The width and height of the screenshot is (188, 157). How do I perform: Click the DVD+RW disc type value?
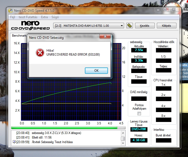pos(139,129)
